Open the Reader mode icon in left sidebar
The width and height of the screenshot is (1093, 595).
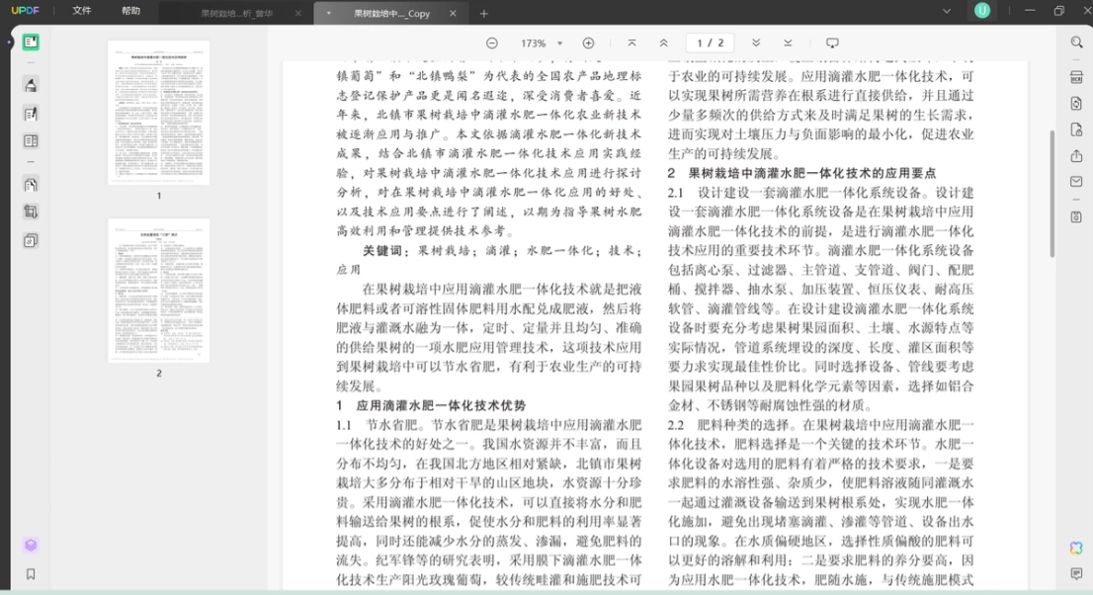(x=31, y=42)
